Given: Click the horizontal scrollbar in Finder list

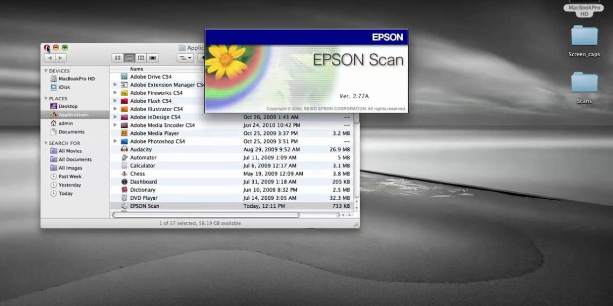Looking at the screenshot, I should coord(205,215).
